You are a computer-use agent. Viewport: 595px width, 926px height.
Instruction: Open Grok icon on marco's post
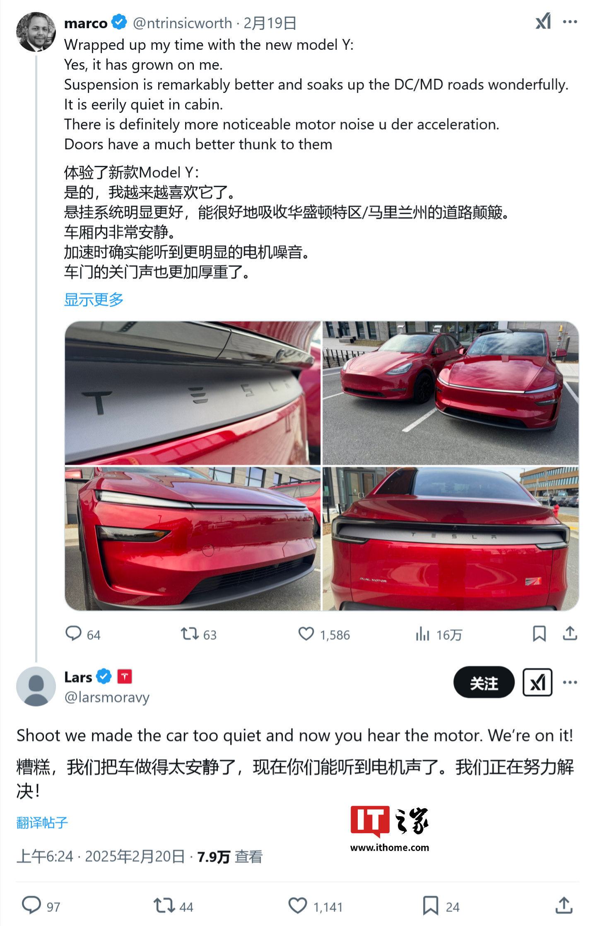point(543,22)
